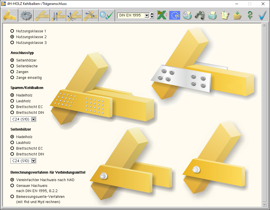This screenshot has height=210, width=270.
Task: Select Genauer Nachweis calculation method
Action: tap(12, 185)
